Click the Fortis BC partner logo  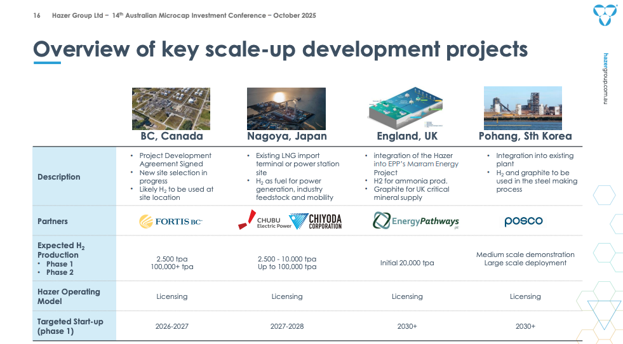click(171, 222)
